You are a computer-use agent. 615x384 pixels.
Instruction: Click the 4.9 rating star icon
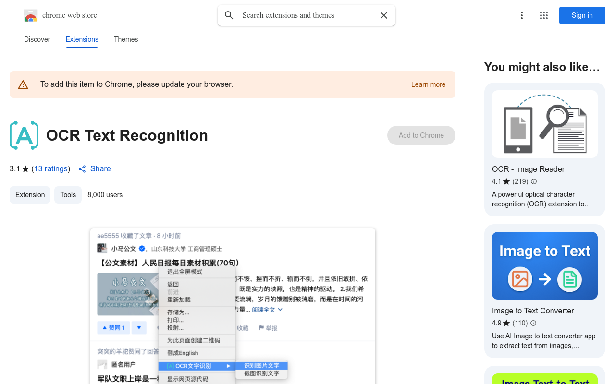pyautogui.click(x=506, y=323)
